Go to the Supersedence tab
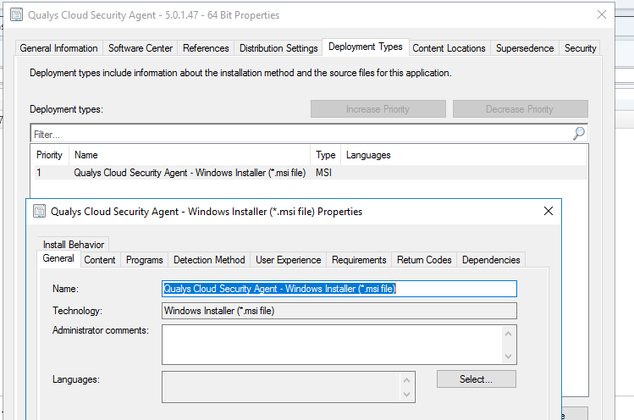 pyautogui.click(x=525, y=48)
